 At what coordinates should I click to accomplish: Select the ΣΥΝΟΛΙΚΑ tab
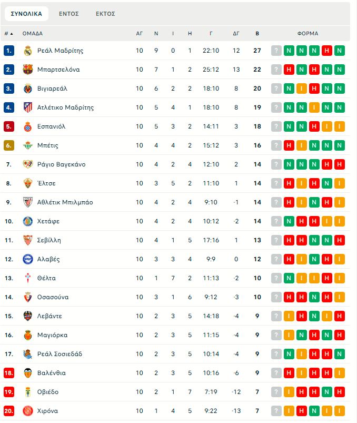[26, 14]
